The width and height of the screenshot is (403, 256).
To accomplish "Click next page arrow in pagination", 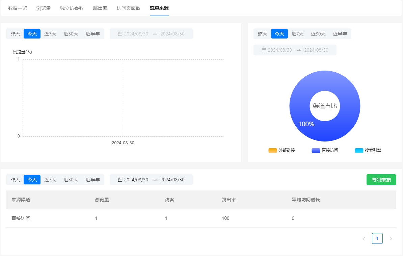I will pyautogui.click(x=391, y=239).
